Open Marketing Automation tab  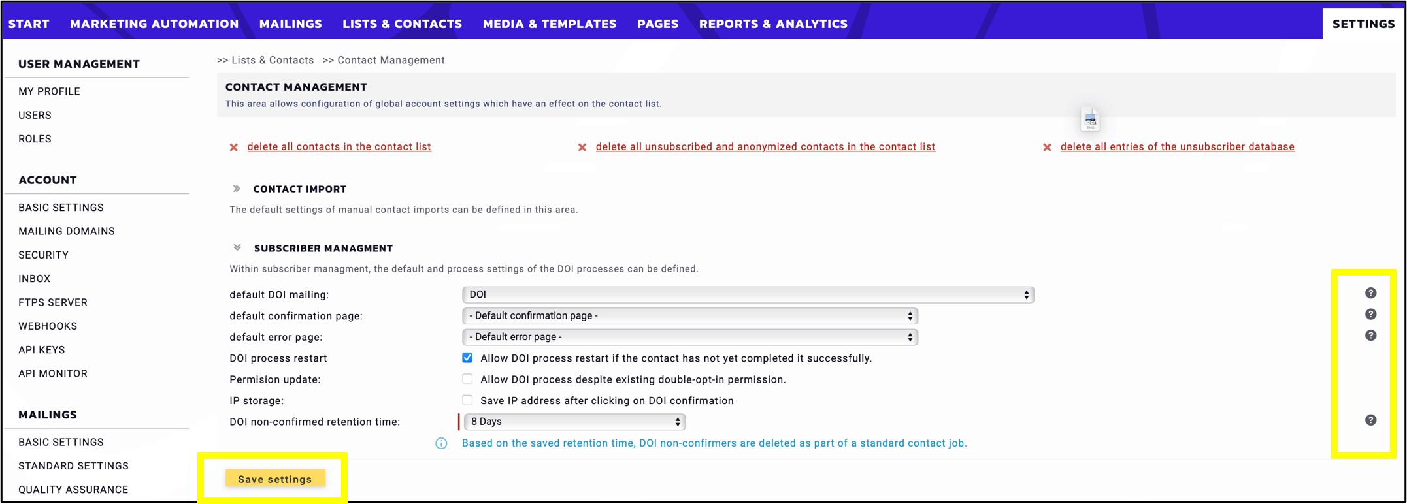pyautogui.click(x=154, y=24)
